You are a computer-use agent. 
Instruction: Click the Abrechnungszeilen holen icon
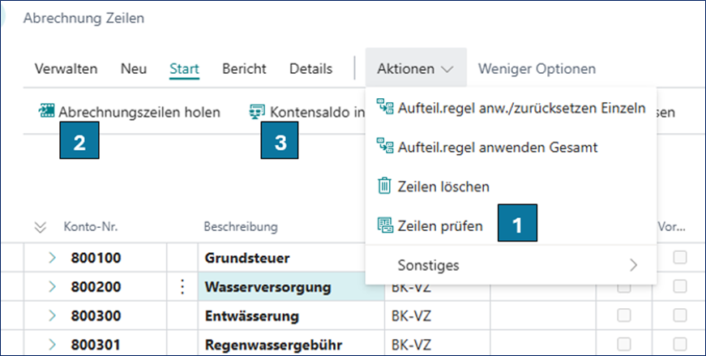click(x=46, y=111)
